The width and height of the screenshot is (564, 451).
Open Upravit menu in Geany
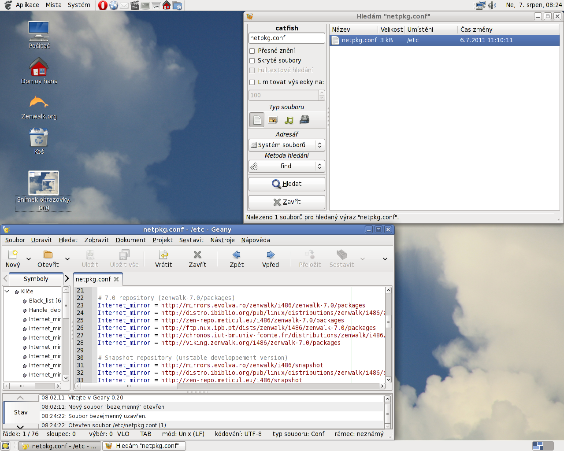pyautogui.click(x=41, y=240)
